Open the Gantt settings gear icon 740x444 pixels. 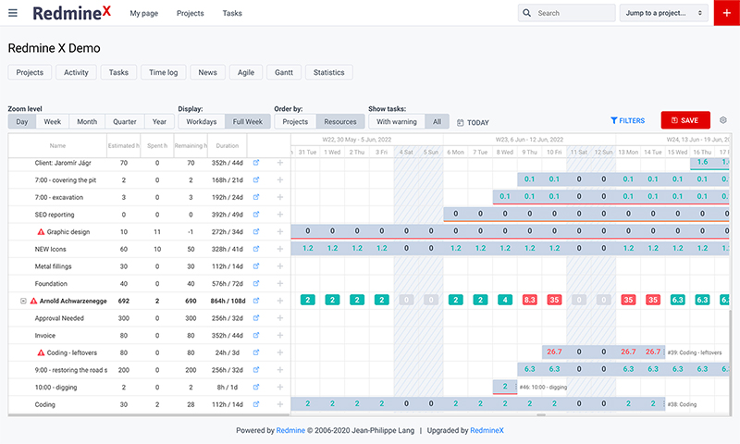[723, 120]
